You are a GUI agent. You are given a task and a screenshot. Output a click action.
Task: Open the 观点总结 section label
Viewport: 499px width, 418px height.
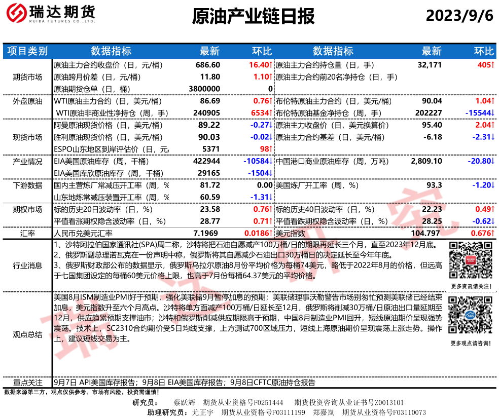(x=27, y=334)
